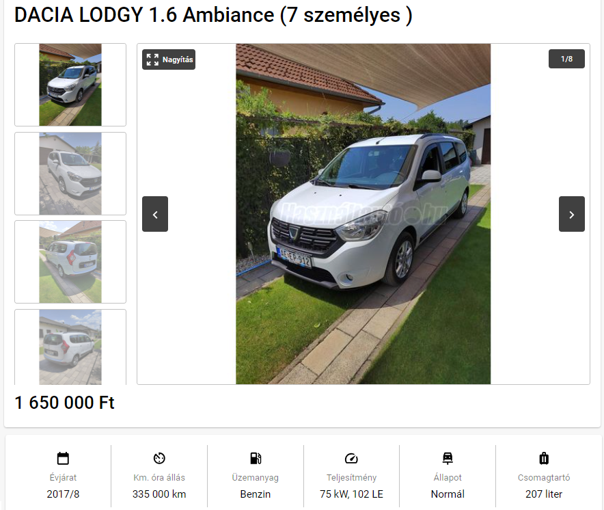
Task: Click the calendar icon above Évjárat
Action: [x=63, y=458]
